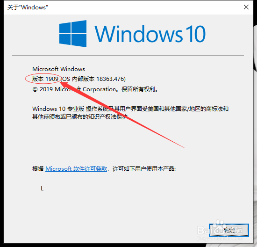This screenshot has height=247, width=257.
Task: Close the About Windows dialog with X
Action: [x=246, y=7]
